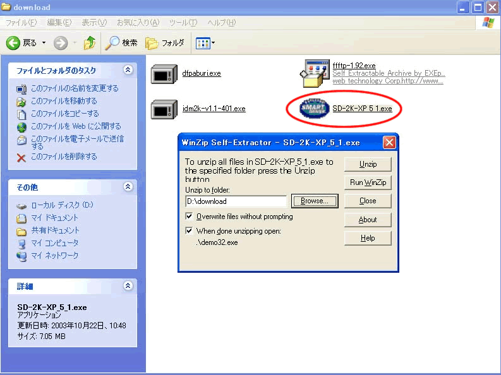Click このファイルを削除する link

click(x=64, y=157)
